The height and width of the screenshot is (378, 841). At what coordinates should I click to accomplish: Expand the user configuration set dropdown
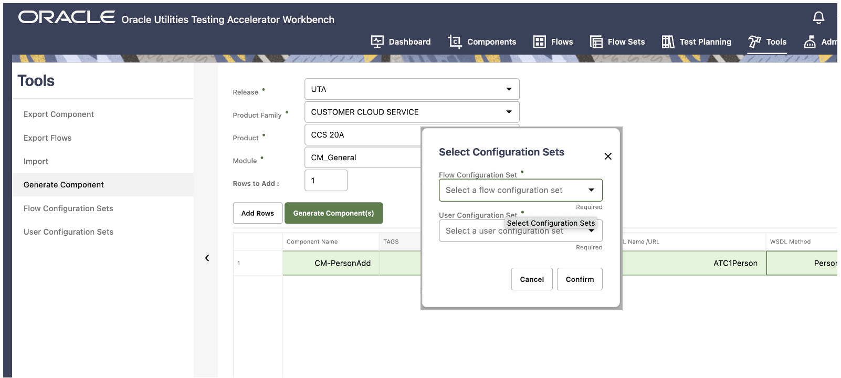tap(520, 231)
